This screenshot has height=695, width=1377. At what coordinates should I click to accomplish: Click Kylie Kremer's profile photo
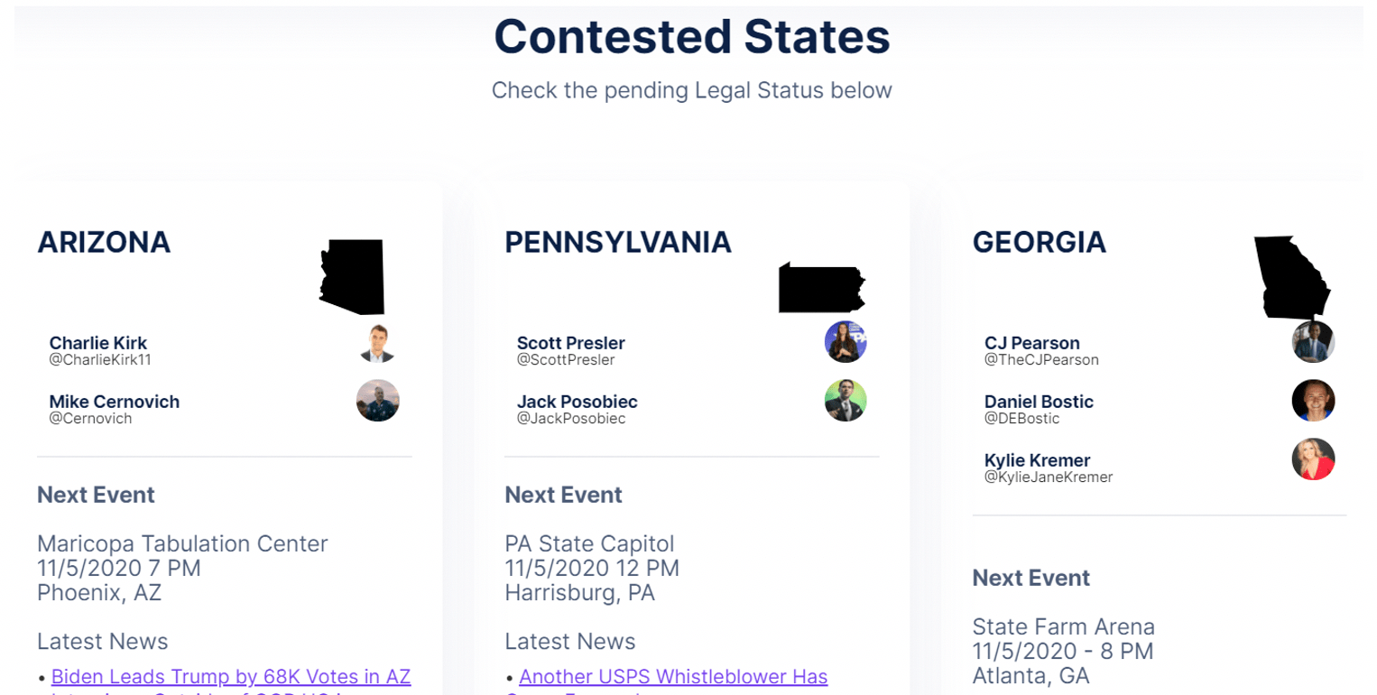(1313, 459)
